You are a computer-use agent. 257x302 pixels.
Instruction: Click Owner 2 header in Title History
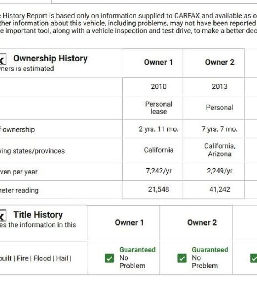pos(202,223)
